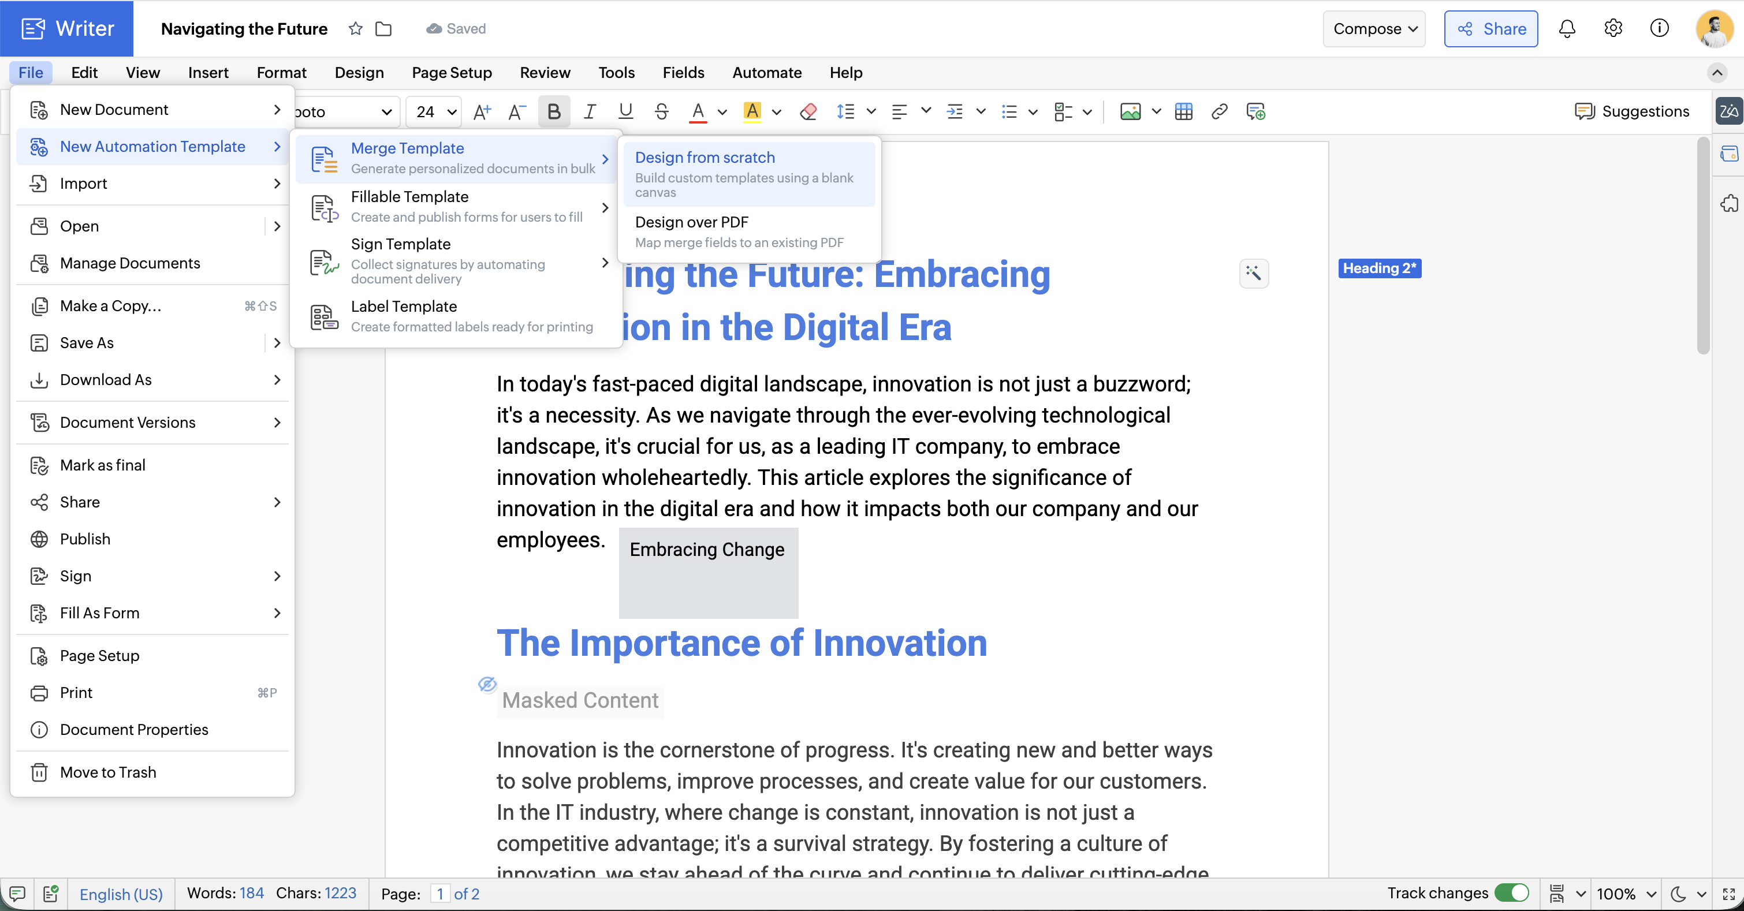Click the text highlight color swatch
This screenshot has height=911, width=1744.
(x=751, y=111)
